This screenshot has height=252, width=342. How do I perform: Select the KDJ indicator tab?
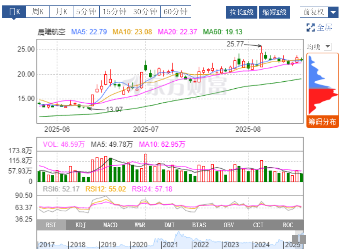click(x=80, y=225)
